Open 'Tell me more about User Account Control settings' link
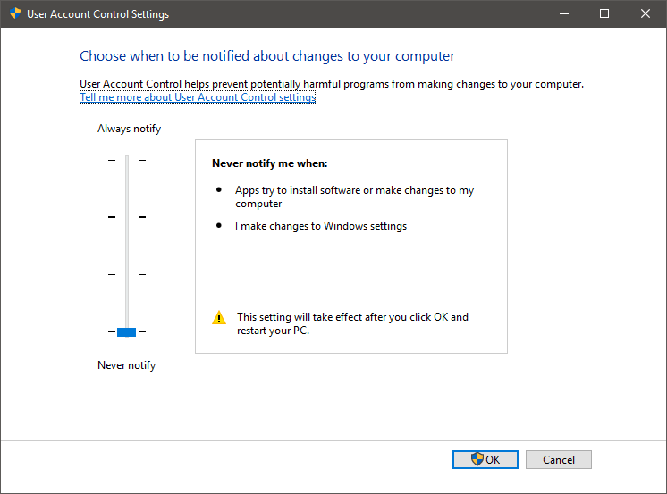Screen dimensions: 667x494 [x=198, y=97]
